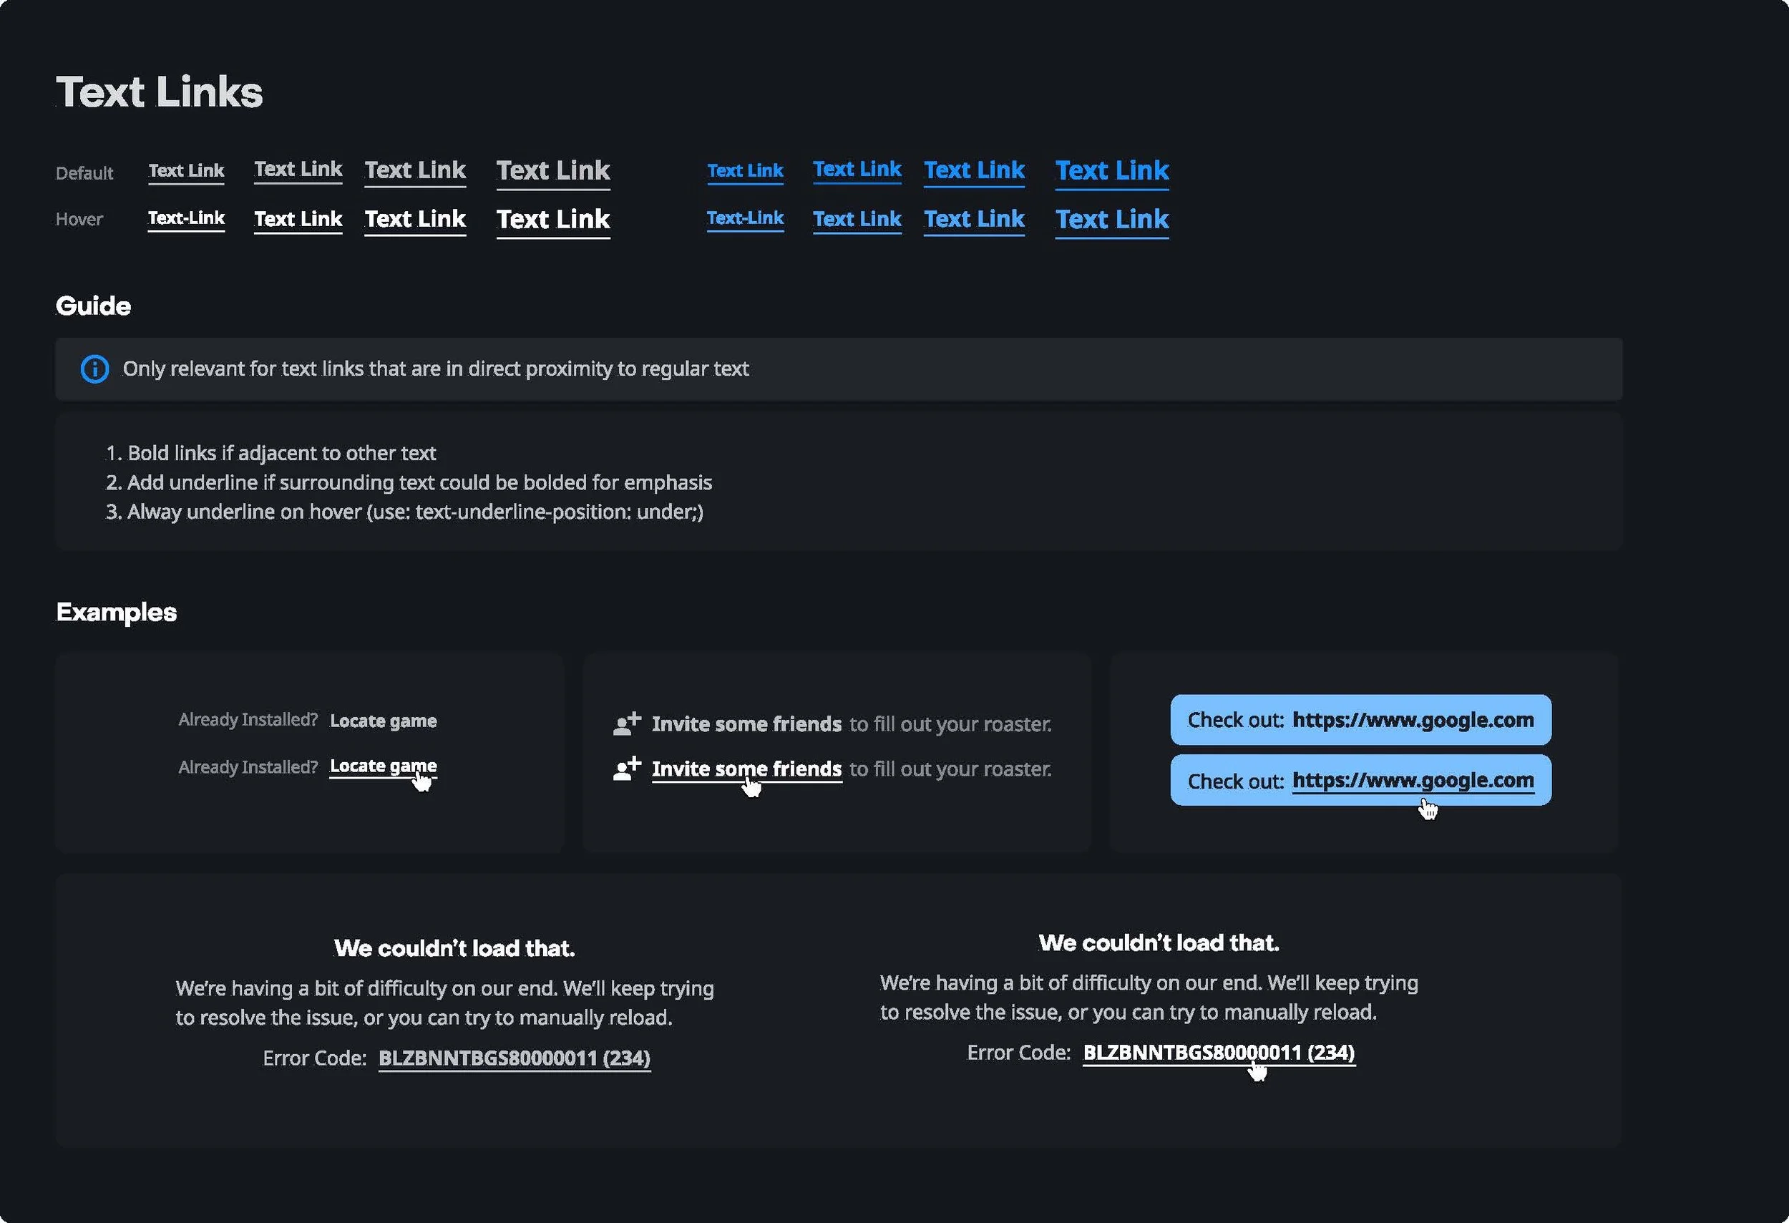
Task: Open google.com link in upper chat bubble
Action: coord(1412,720)
